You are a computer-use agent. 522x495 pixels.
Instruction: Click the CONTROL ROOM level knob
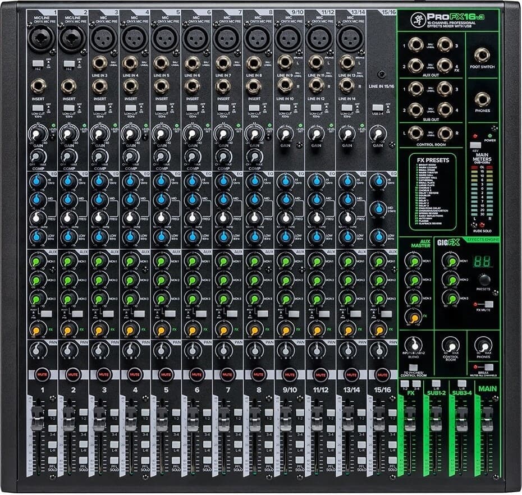click(x=450, y=343)
